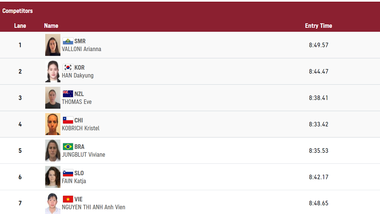Click the Competitors section heading
Viewport: 380px width, 214px height.
pyautogui.click(x=17, y=11)
